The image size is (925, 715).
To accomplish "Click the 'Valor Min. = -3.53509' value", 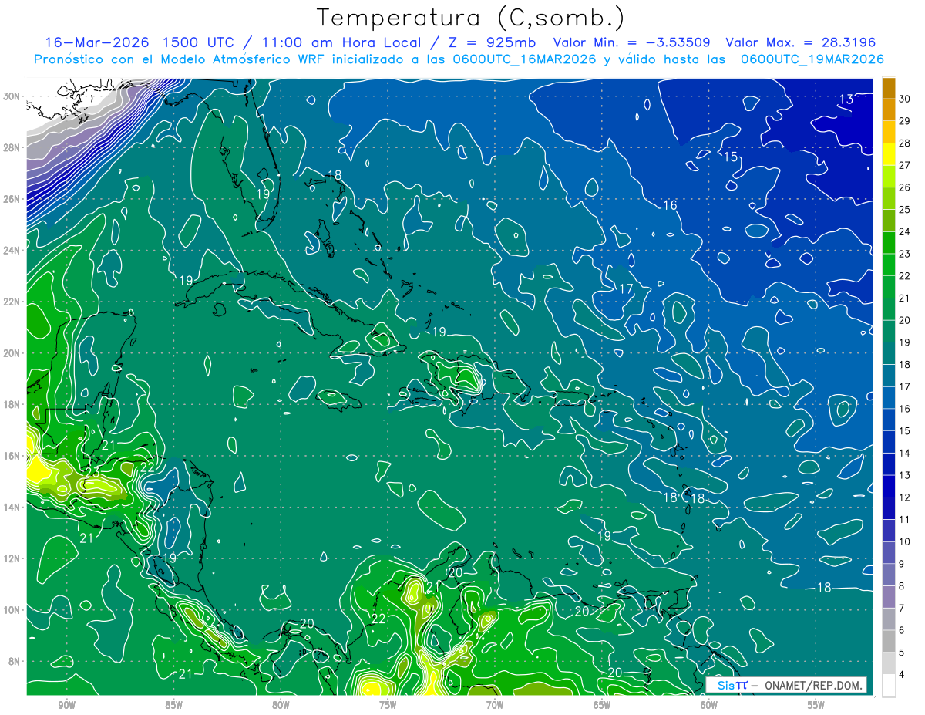I will pyautogui.click(x=632, y=42).
